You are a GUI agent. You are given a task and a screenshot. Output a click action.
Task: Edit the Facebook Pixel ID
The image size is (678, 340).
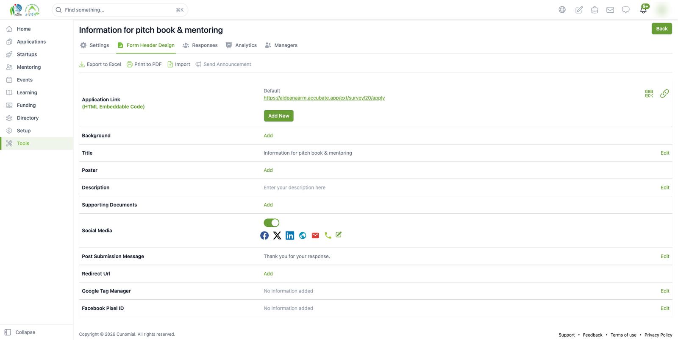[665, 309]
